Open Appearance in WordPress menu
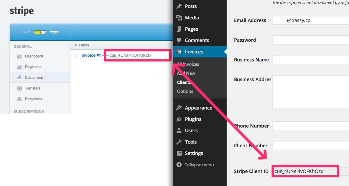 [198, 108]
